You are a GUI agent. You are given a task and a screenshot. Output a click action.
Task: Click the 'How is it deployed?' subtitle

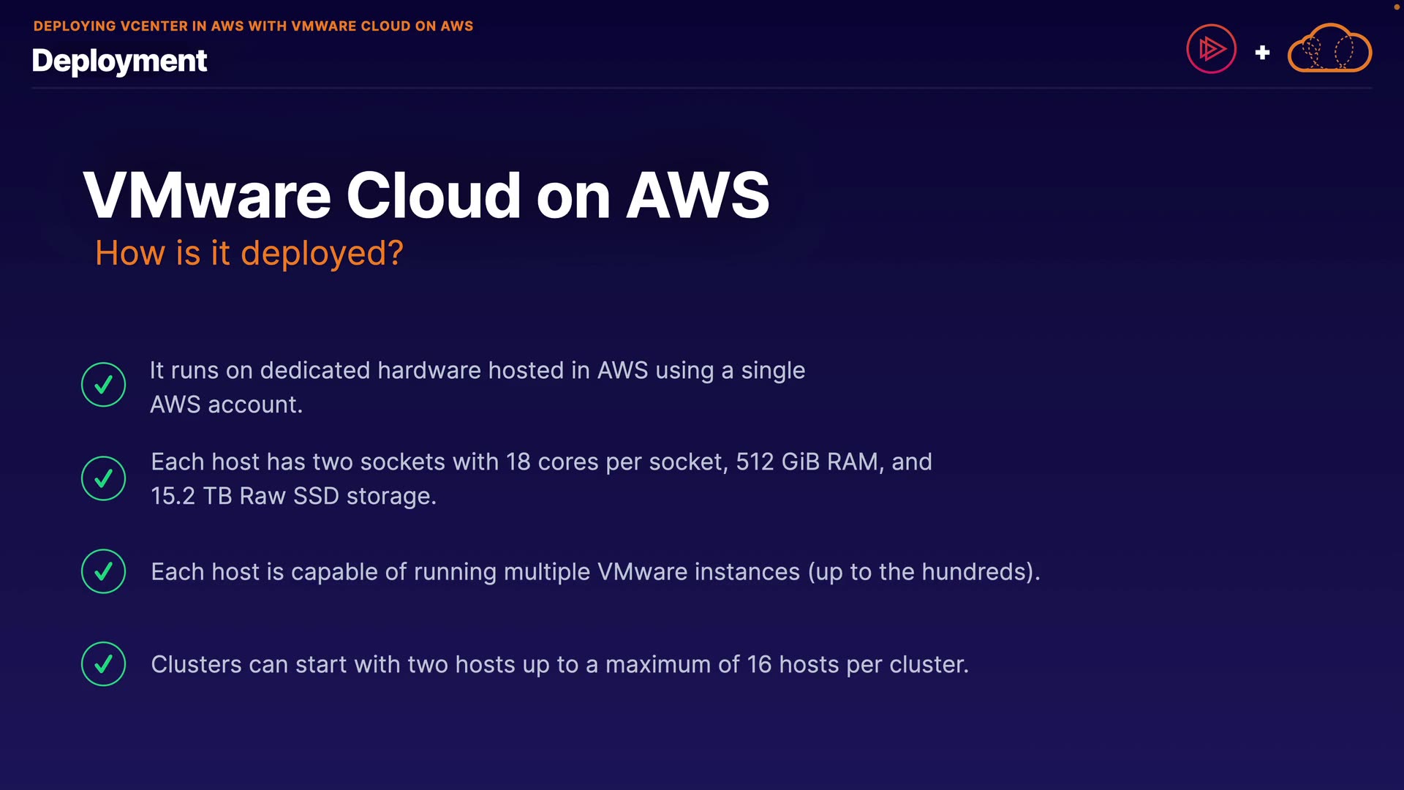[x=249, y=253]
